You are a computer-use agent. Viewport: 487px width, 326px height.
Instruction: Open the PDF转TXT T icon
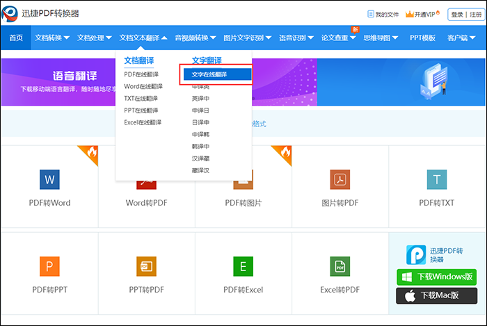pyautogui.click(x=437, y=179)
